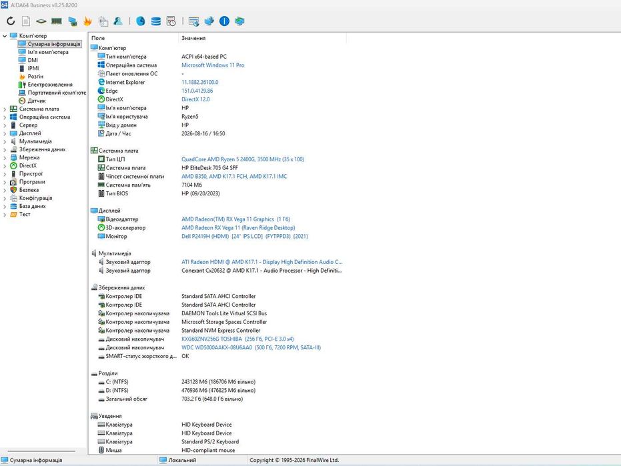Click the window with shield toolbar icon
Screen dimensions: 621x466
(x=194, y=21)
